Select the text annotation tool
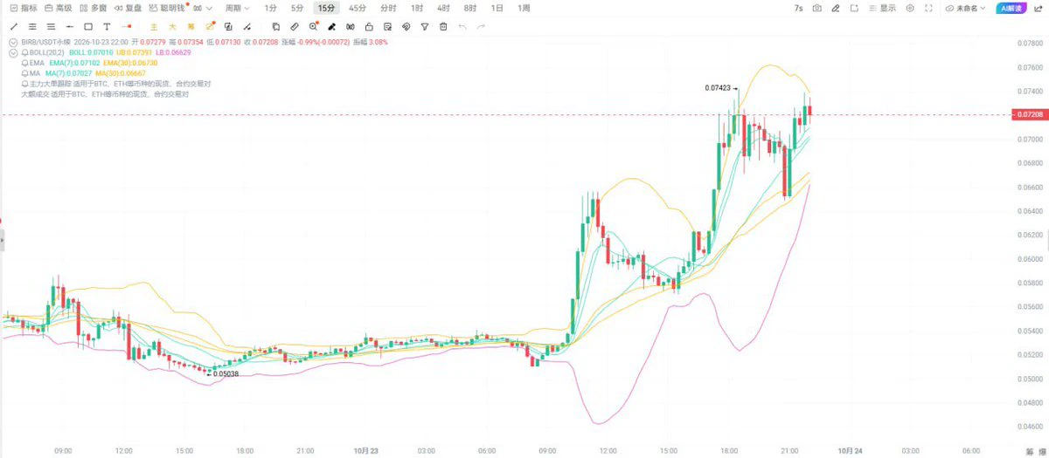The width and height of the screenshot is (1049, 458). coord(107,26)
